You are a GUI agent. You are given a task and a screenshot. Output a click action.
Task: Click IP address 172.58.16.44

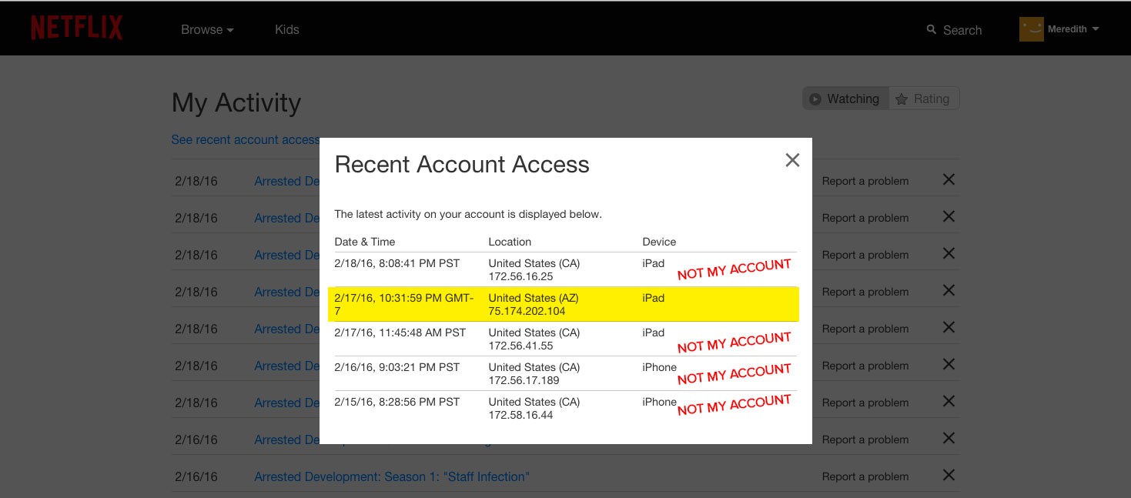tap(520, 415)
